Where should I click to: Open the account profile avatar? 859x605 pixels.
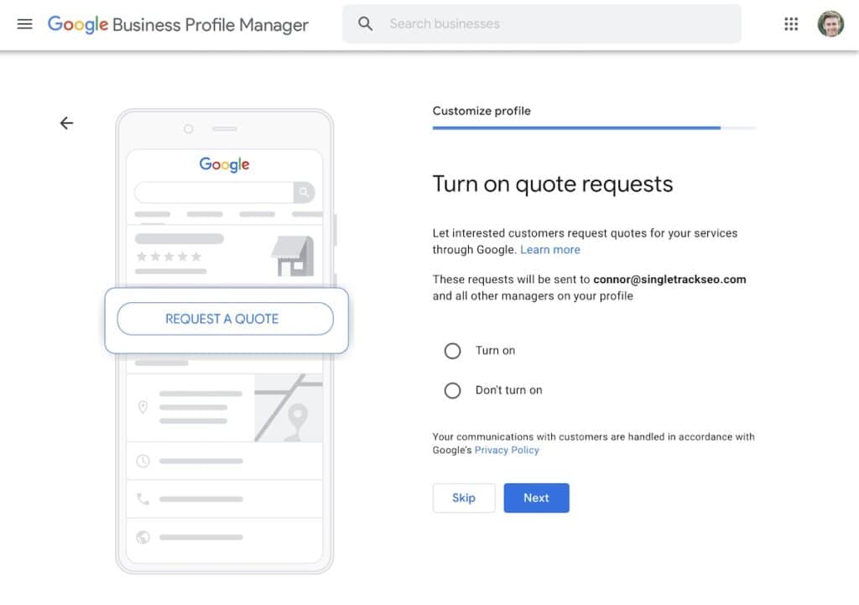[830, 24]
